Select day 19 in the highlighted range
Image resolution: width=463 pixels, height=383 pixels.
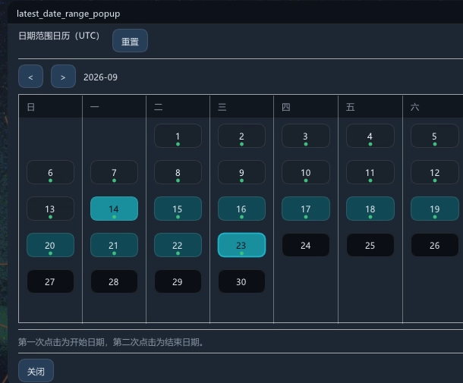435,209
